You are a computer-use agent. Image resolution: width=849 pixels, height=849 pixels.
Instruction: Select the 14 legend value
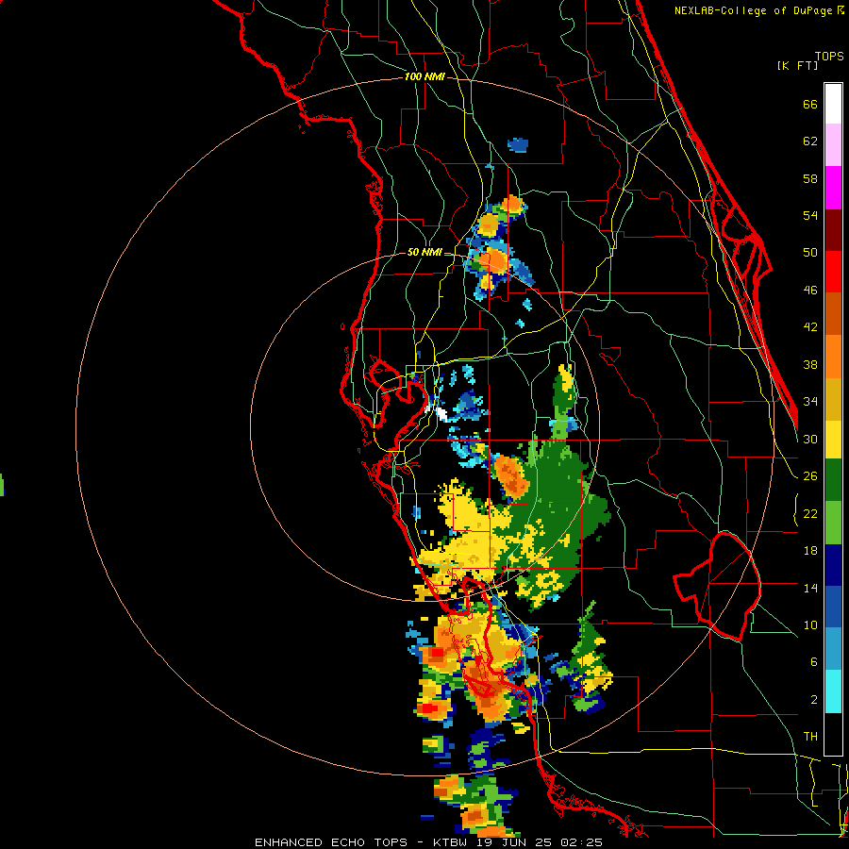click(810, 589)
